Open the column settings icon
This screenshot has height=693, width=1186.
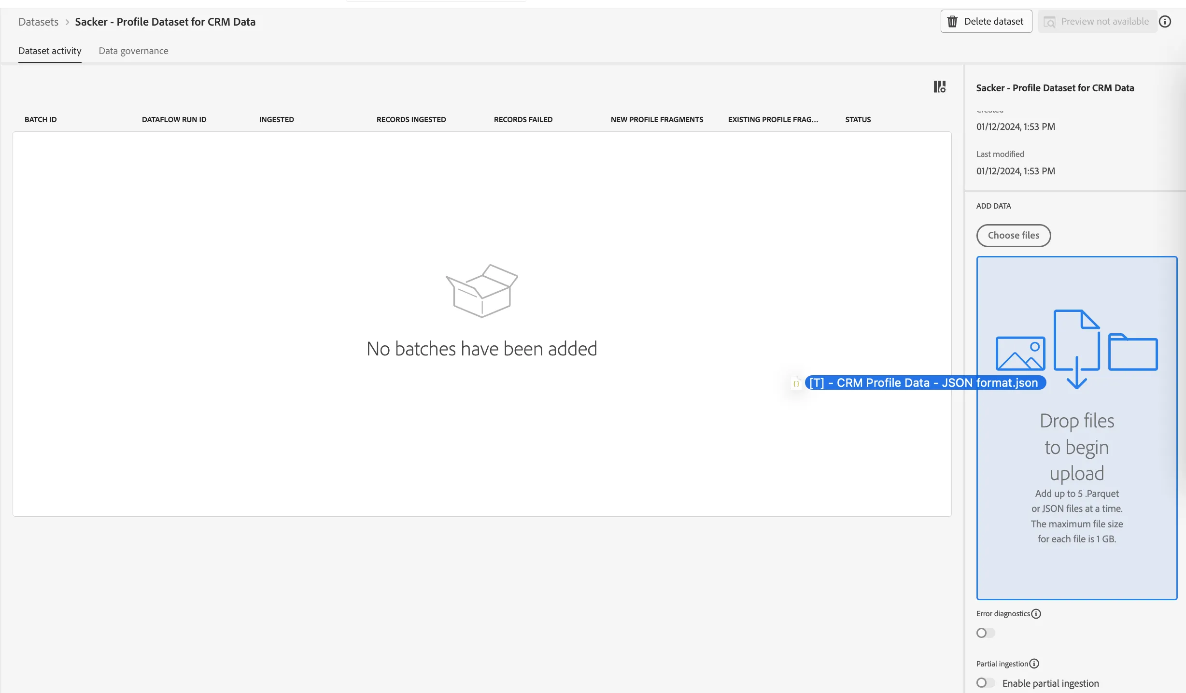(939, 87)
